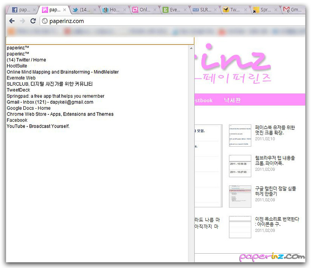Click scroll-up arrow of the tab list

tap(191, 48)
